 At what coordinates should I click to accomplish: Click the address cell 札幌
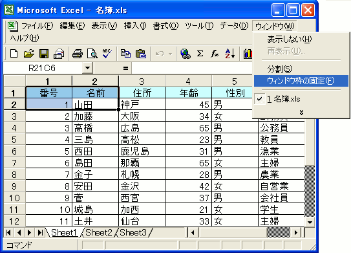142,175
